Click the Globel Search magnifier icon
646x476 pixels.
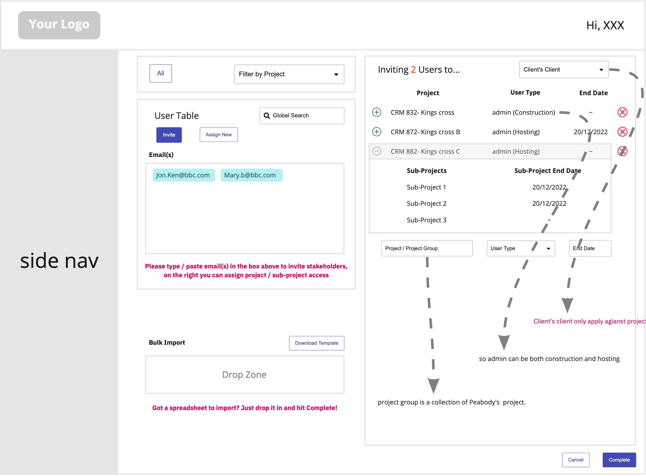pyautogui.click(x=267, y=116)
